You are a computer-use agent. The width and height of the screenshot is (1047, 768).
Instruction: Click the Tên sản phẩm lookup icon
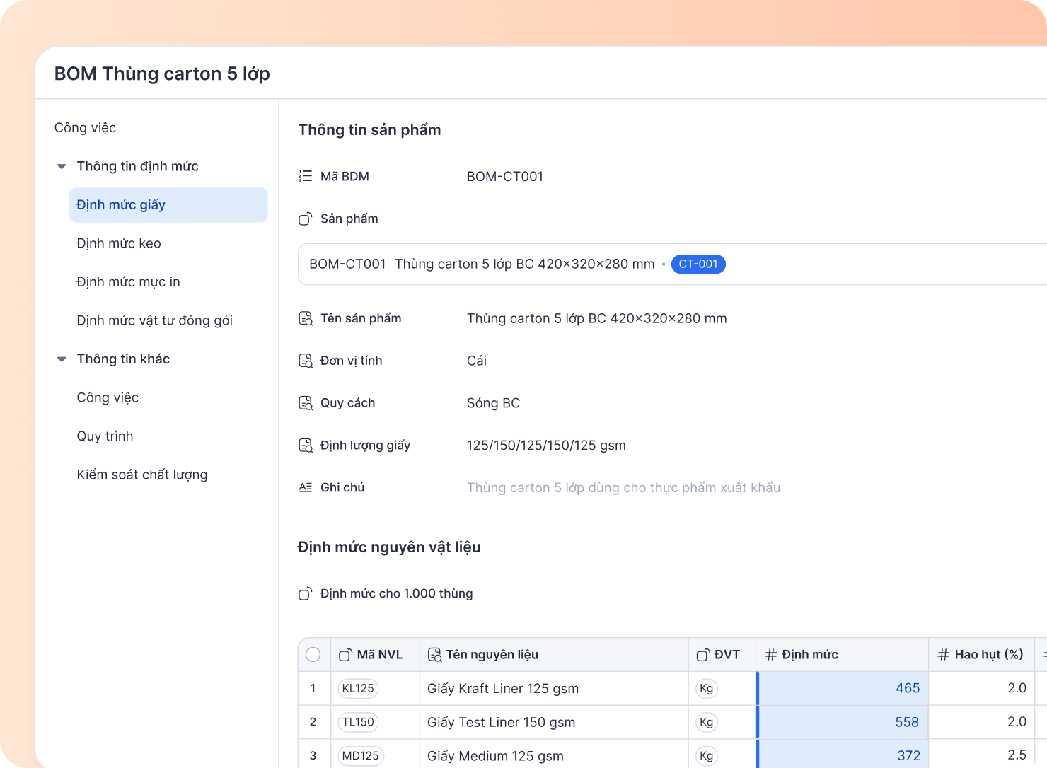pos(306,318)
